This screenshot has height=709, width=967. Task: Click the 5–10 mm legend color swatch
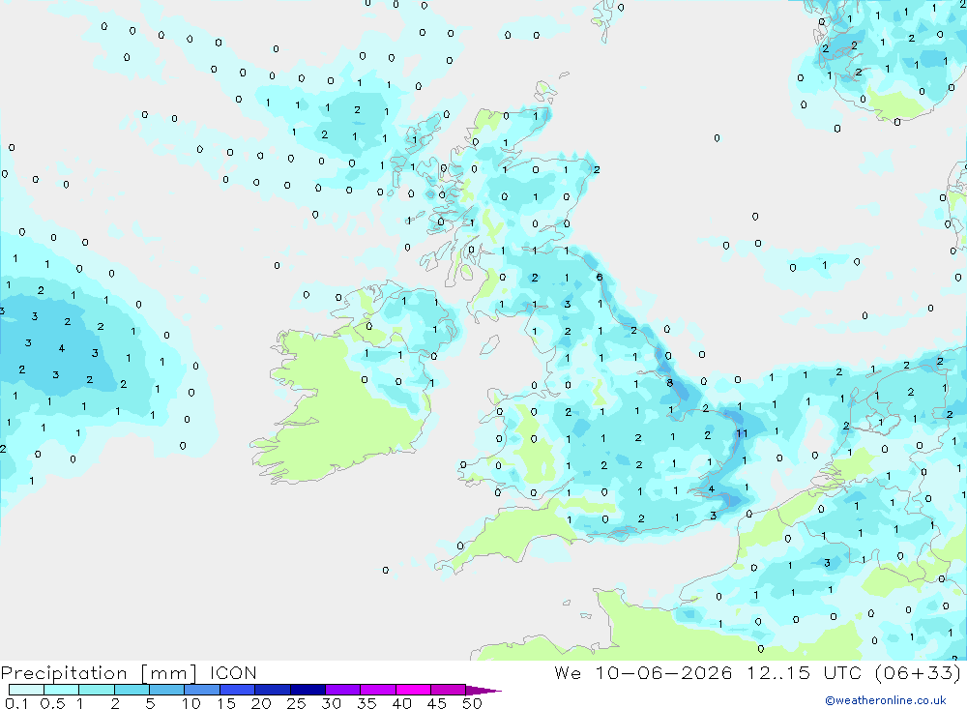pyautogui.click(x=167, y=690)
